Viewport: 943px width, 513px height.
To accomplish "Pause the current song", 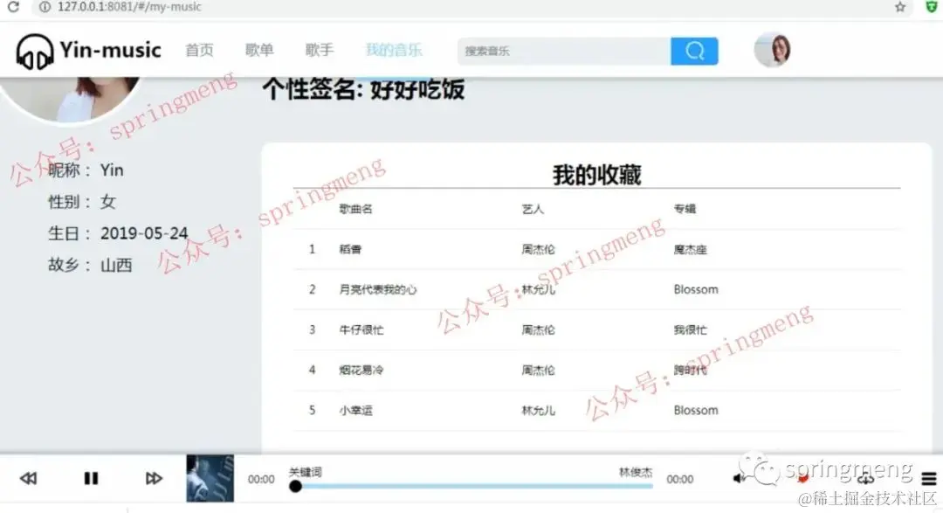I will 91,478.
